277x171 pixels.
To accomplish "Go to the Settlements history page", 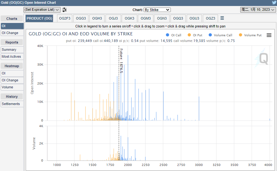I will click(12, 104).
